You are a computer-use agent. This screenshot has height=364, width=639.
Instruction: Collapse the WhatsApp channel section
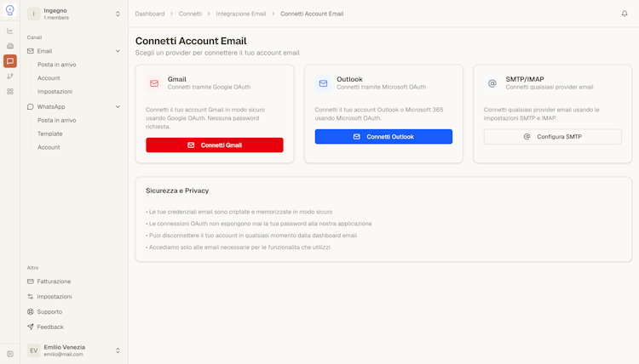coord(118,107)
